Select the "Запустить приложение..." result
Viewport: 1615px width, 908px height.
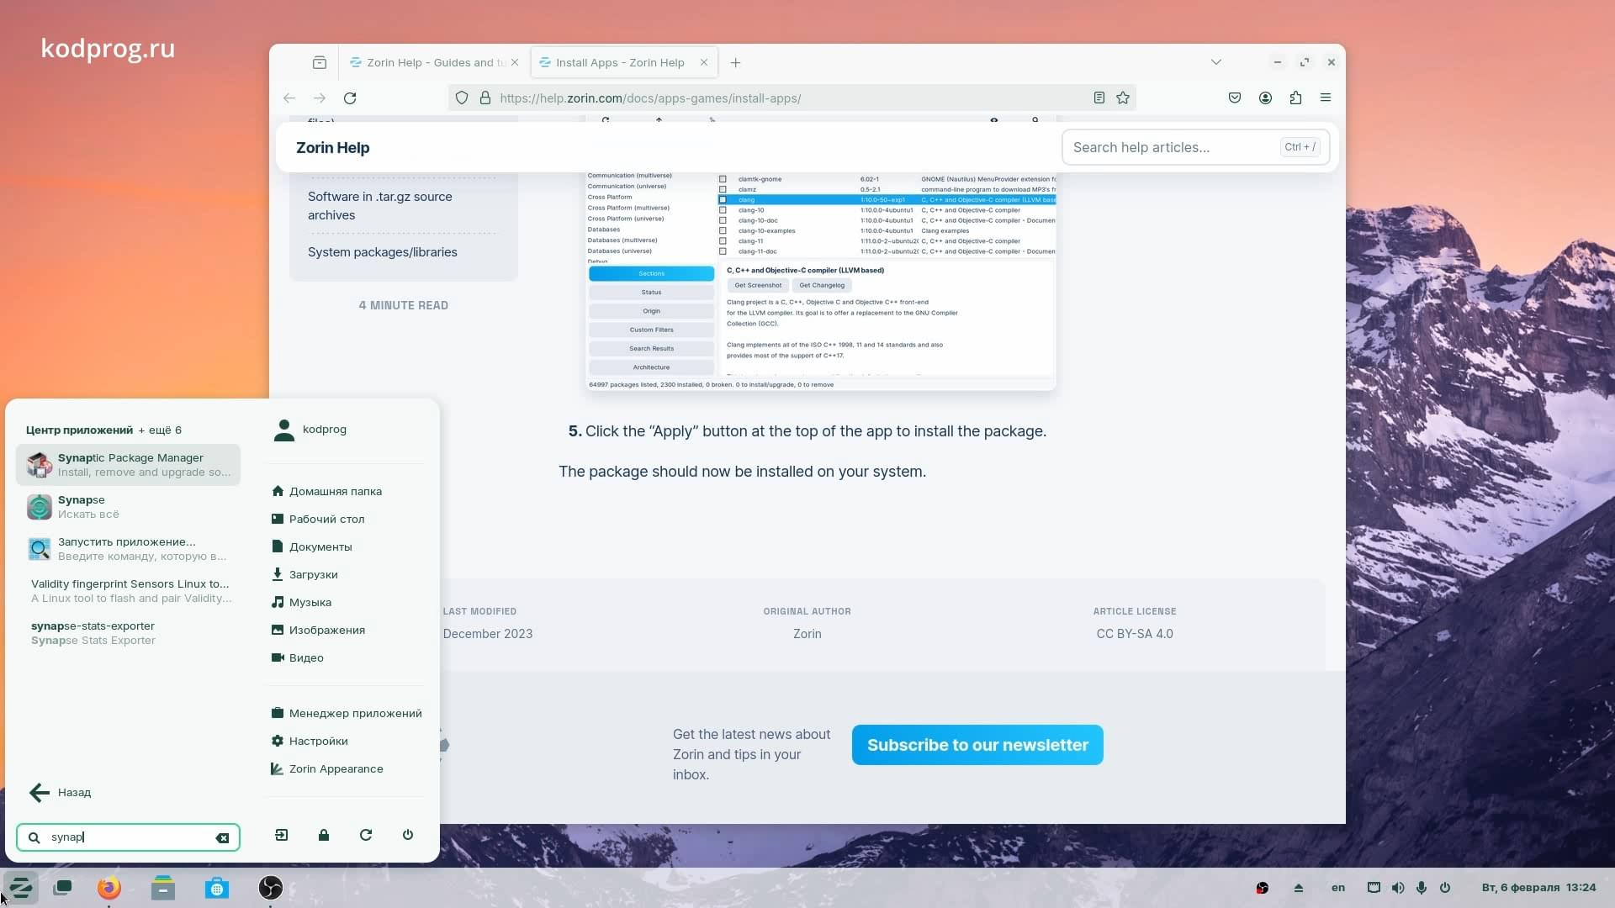128,548
